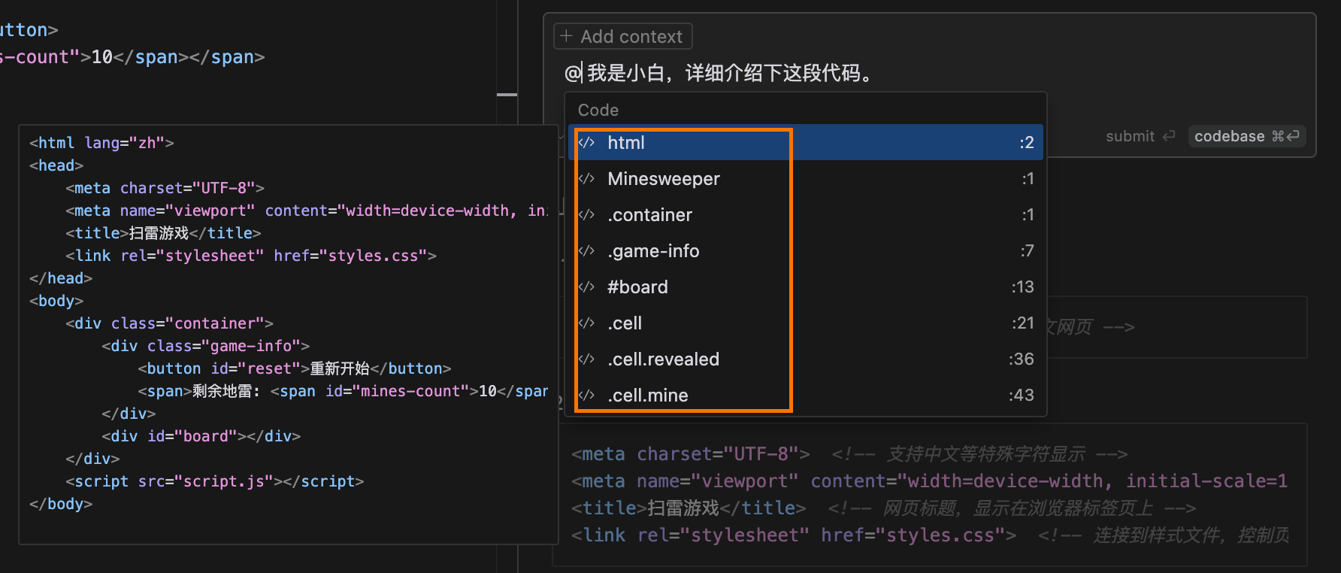Click the code icon beside Minesweeper
The width and height of the screenshot is (1341, 573).
click(x=587, y=178)
